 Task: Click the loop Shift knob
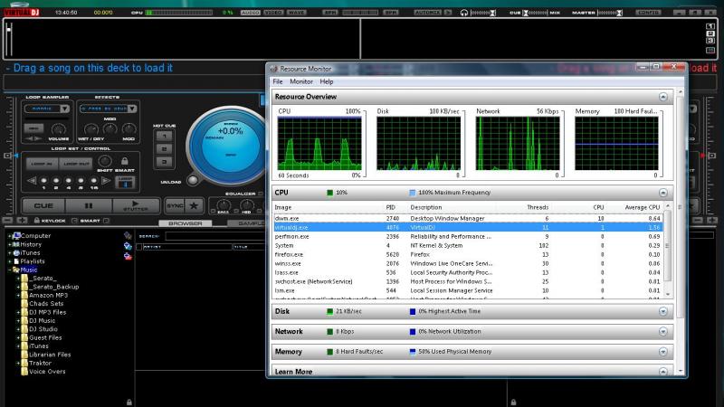tap(105, 161)
